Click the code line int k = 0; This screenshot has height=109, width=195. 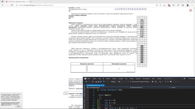110,103
